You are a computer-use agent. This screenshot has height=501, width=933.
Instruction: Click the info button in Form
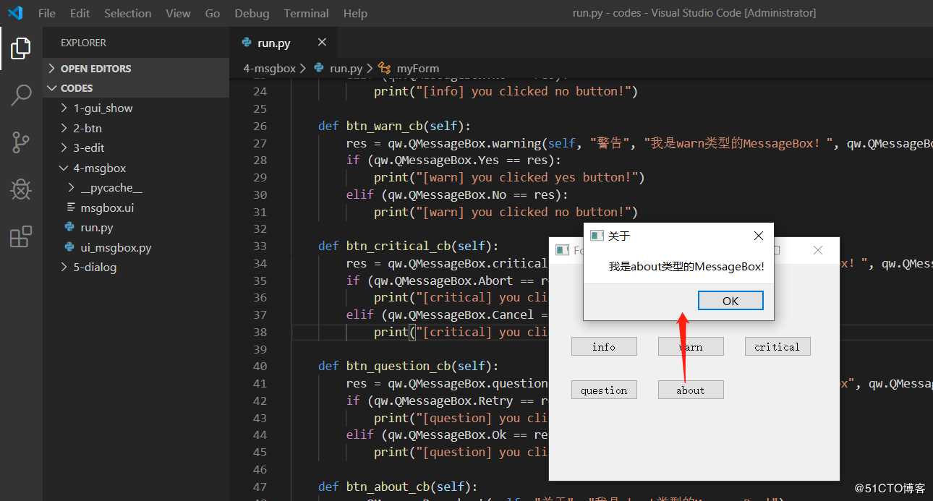pos(604,346)
